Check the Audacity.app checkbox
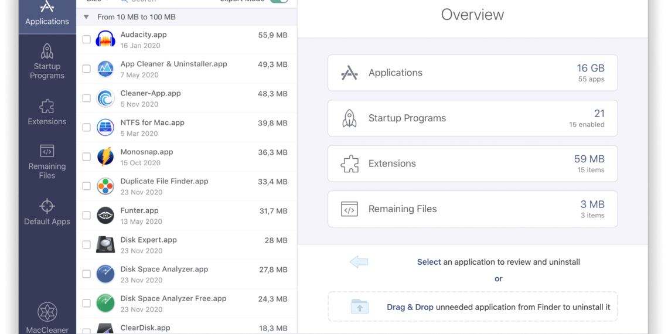 click(x=87, y=40)
